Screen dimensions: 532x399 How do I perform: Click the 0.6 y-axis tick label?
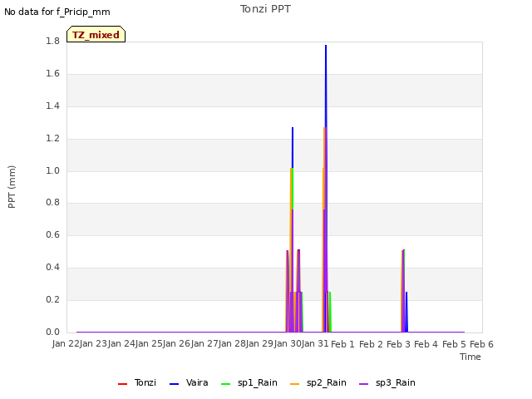pos(52,234)
